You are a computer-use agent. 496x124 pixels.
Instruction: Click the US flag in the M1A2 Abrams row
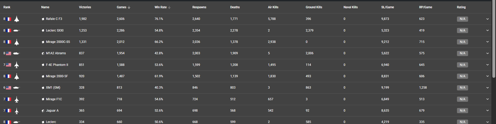coord(9,53)
